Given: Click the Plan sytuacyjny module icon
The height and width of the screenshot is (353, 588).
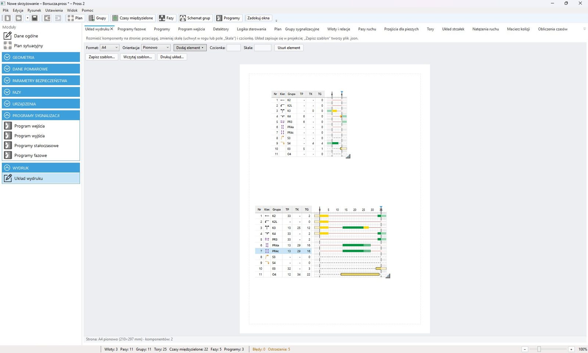Looking at the screenshot, I should (x=7, y=46).
